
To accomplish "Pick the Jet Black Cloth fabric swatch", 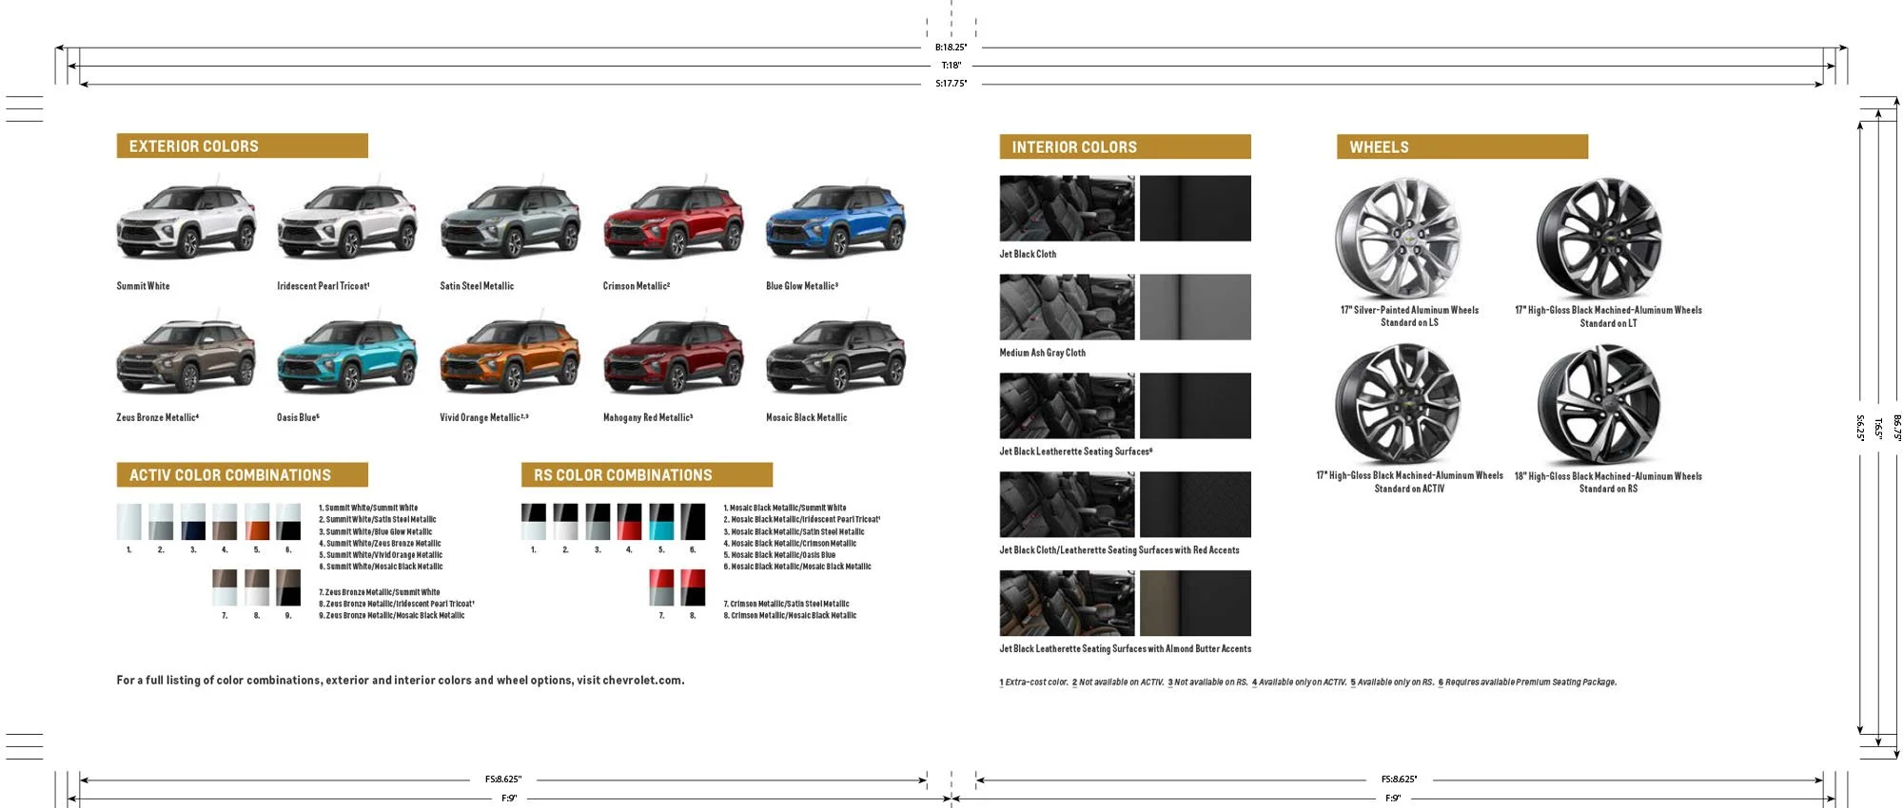I will (1195, 208).
